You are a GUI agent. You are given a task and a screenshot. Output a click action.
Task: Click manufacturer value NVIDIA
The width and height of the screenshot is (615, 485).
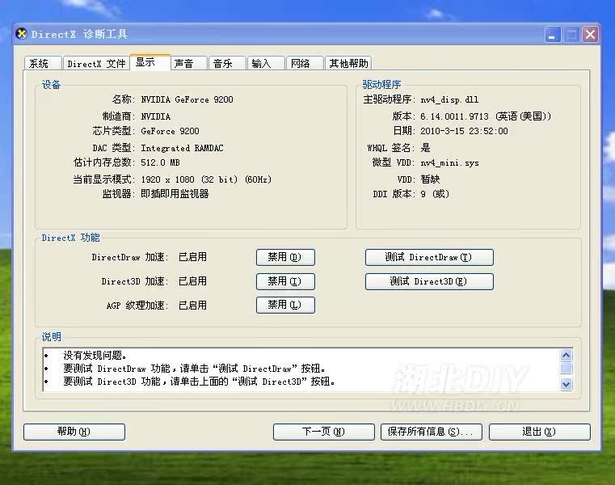(156, 116)
